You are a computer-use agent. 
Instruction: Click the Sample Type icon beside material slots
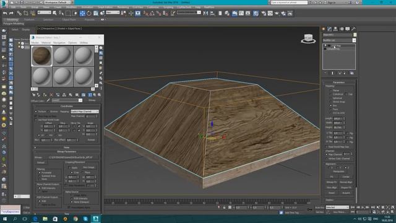[101, 48]
